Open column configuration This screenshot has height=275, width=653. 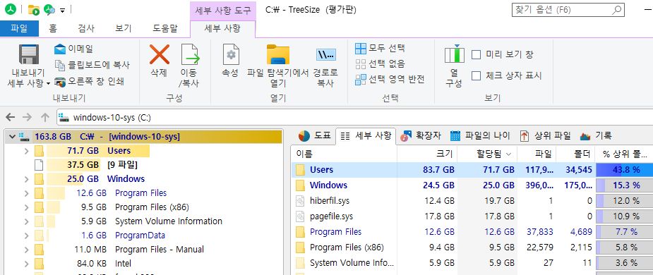click(x=454, y=66)
